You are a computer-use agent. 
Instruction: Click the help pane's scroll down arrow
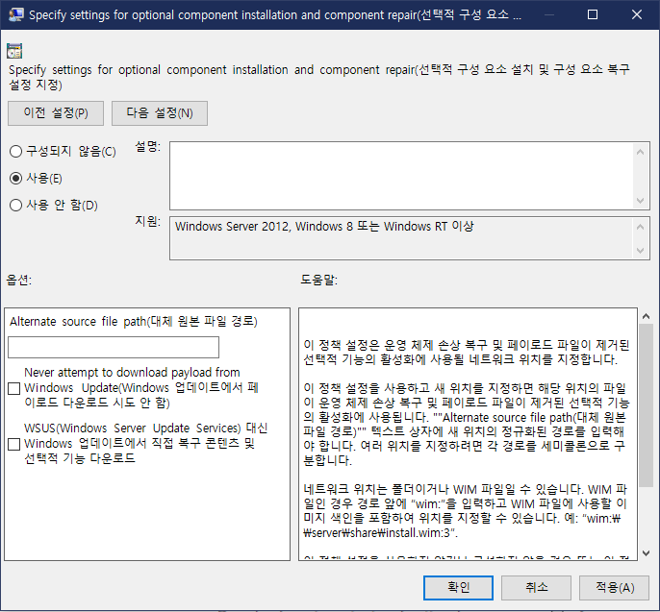point(646,552)
